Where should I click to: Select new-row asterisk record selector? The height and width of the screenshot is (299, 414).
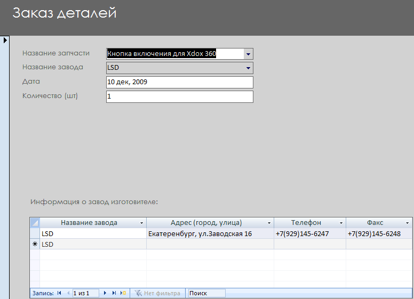point(35,244)
